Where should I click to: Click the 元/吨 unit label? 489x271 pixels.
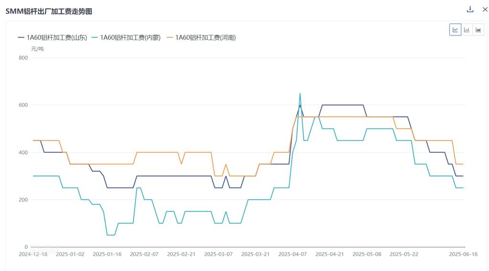(x=37, y=49)
